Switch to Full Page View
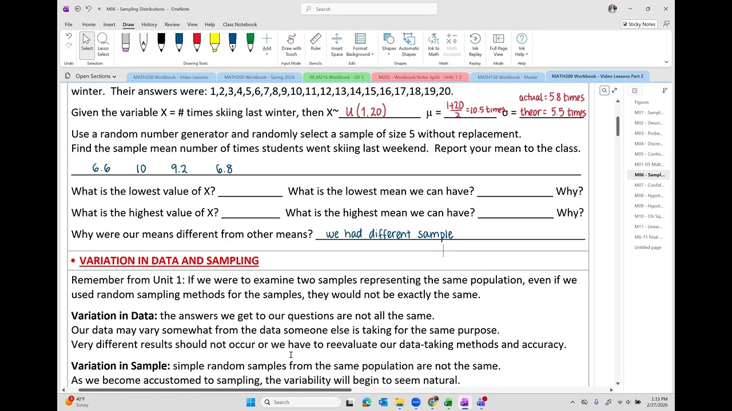Viewport: 732px width, 411px height. [x=499, y=45]
